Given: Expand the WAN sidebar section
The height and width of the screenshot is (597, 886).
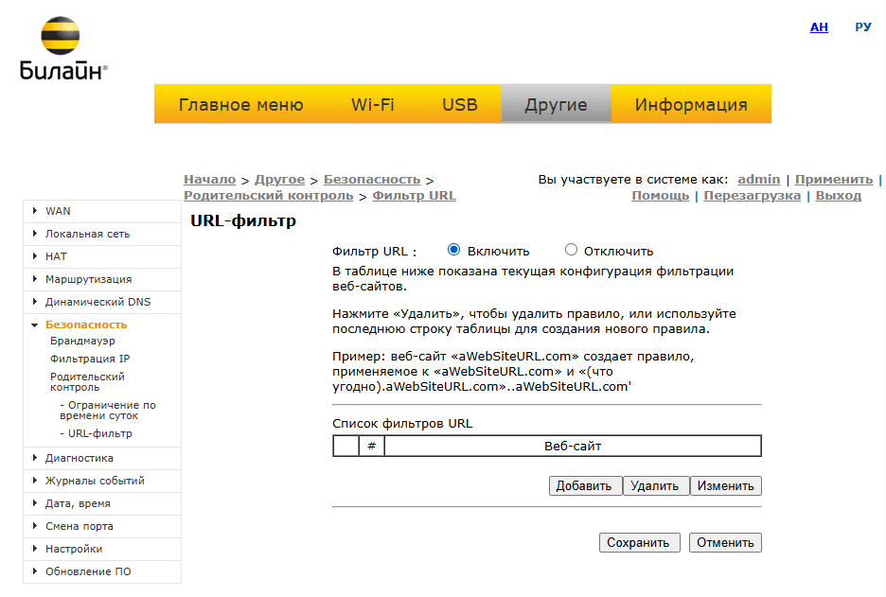Looking at the screenshot, I should [35, 211].
